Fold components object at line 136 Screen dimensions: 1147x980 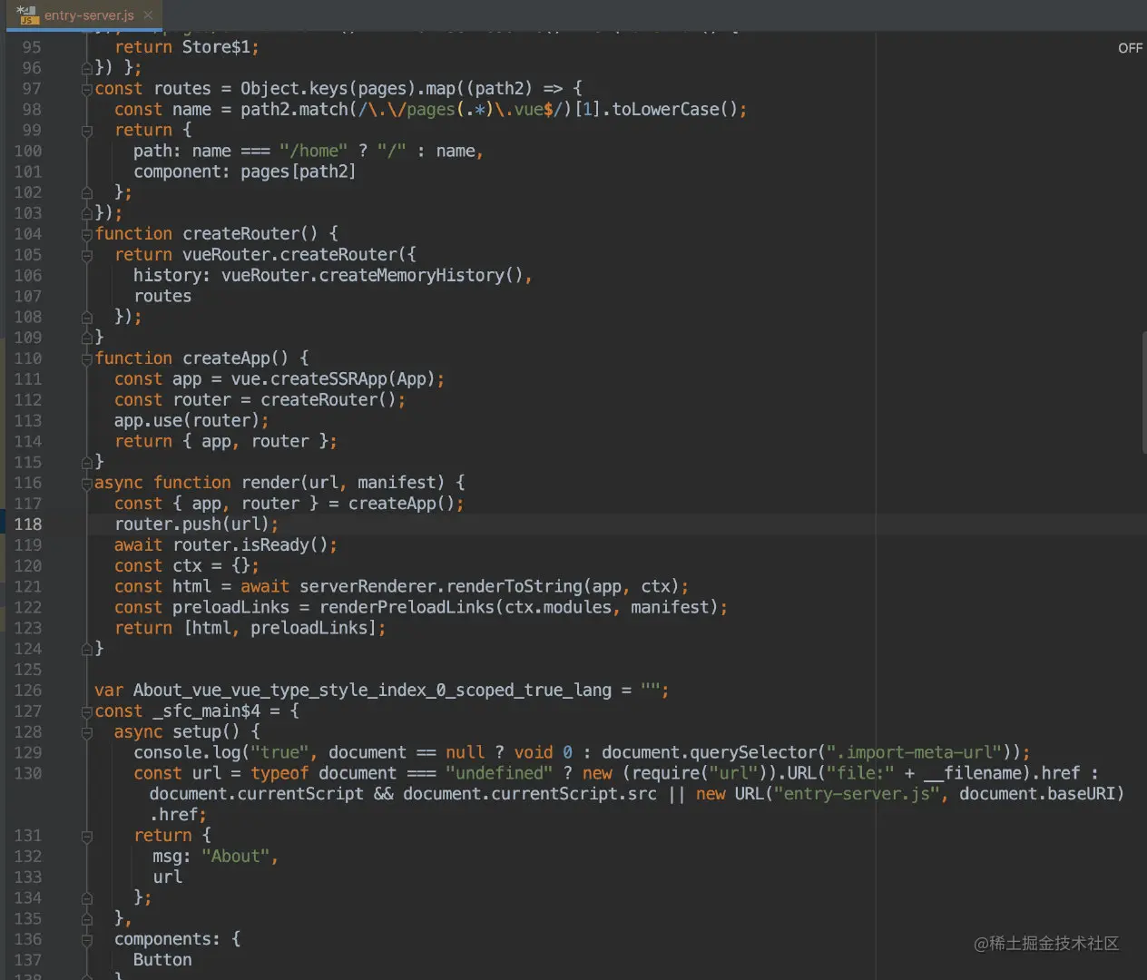pyautogui.click(x=87, y=939)
